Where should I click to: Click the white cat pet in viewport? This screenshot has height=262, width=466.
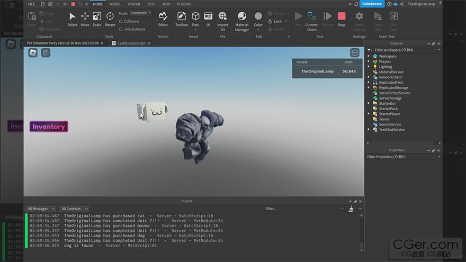click(x=152, y=112)
